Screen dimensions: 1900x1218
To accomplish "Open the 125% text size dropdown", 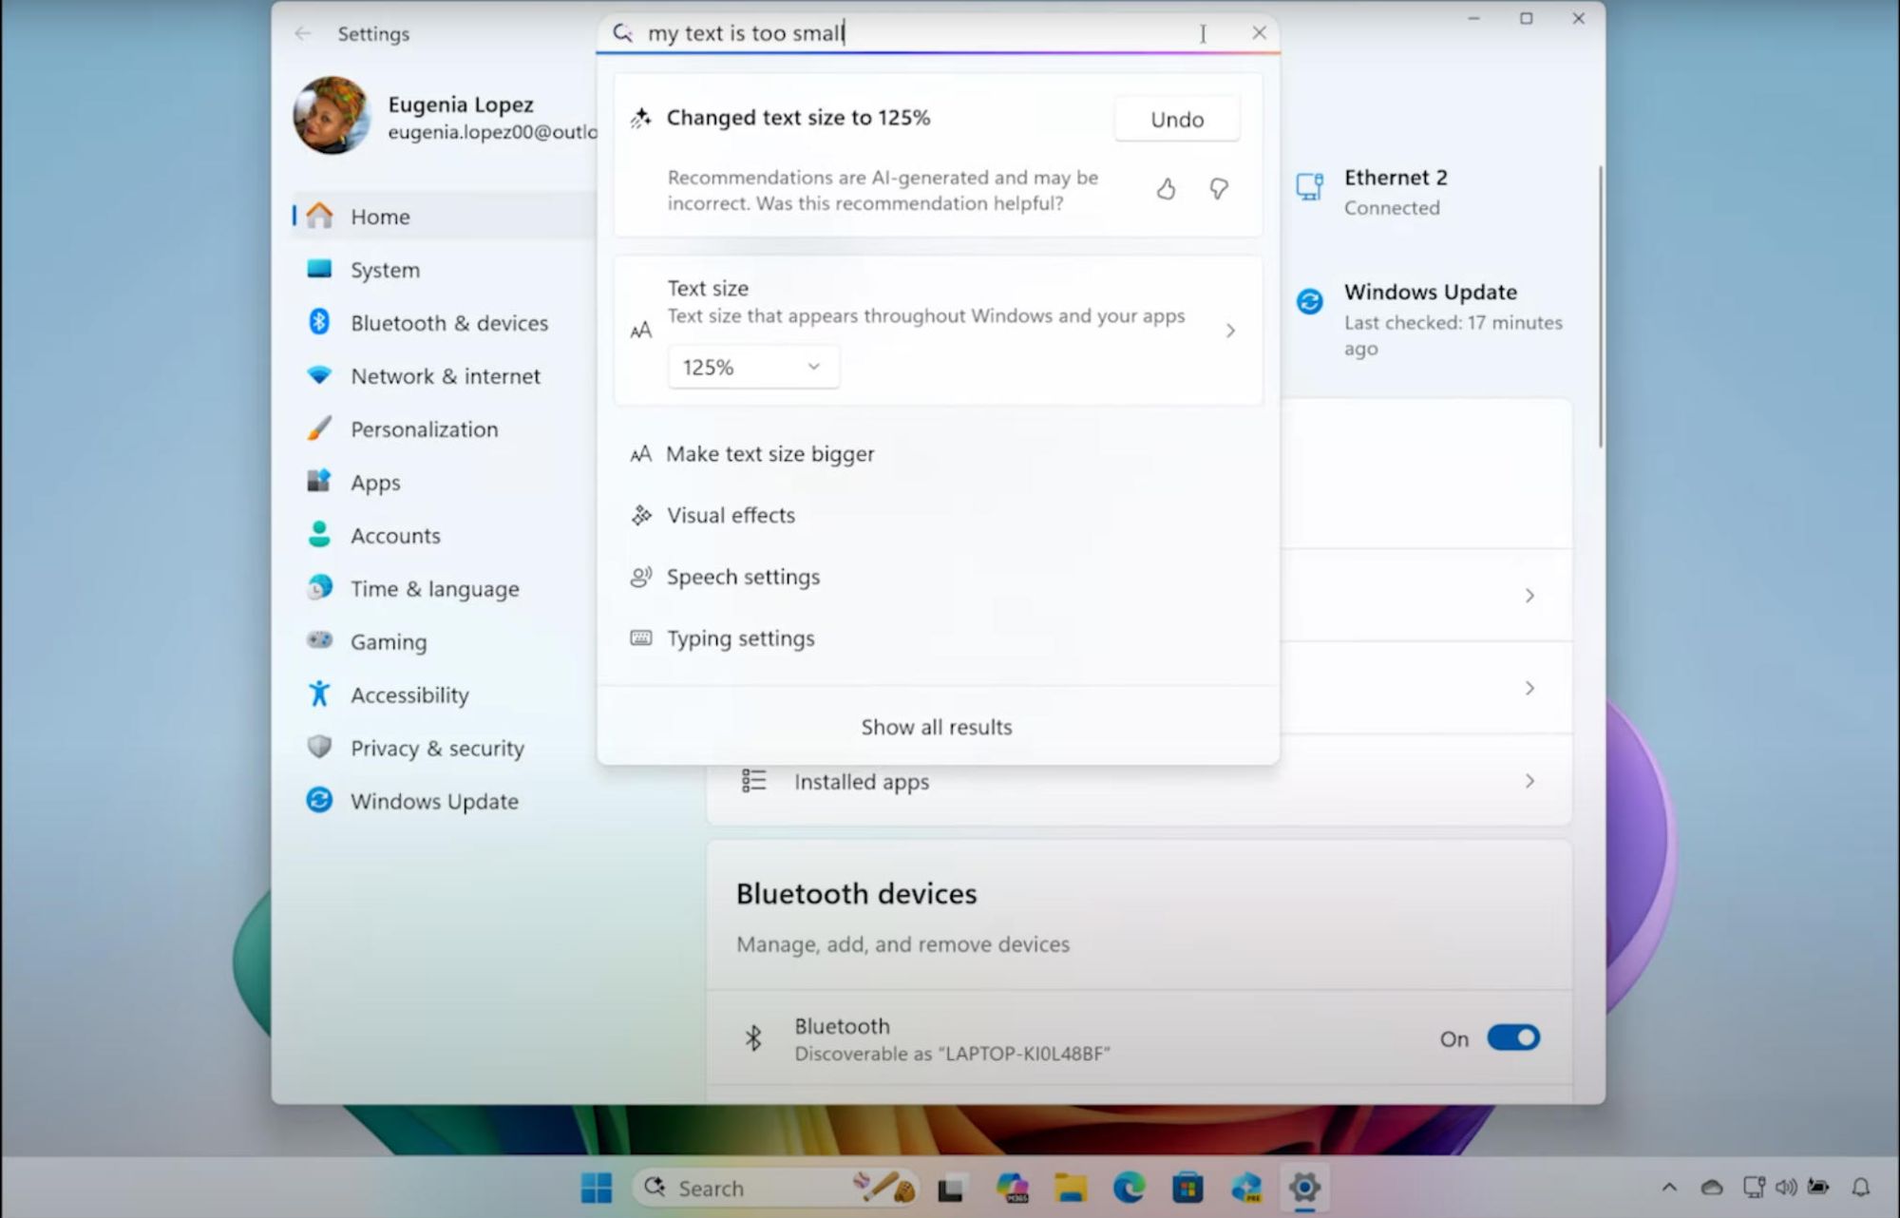I will click(753, 367).
